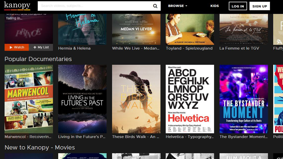Open the Living in the Future's Past poster
The width and height of the screenshot is (283, 159).
[82, 99]
